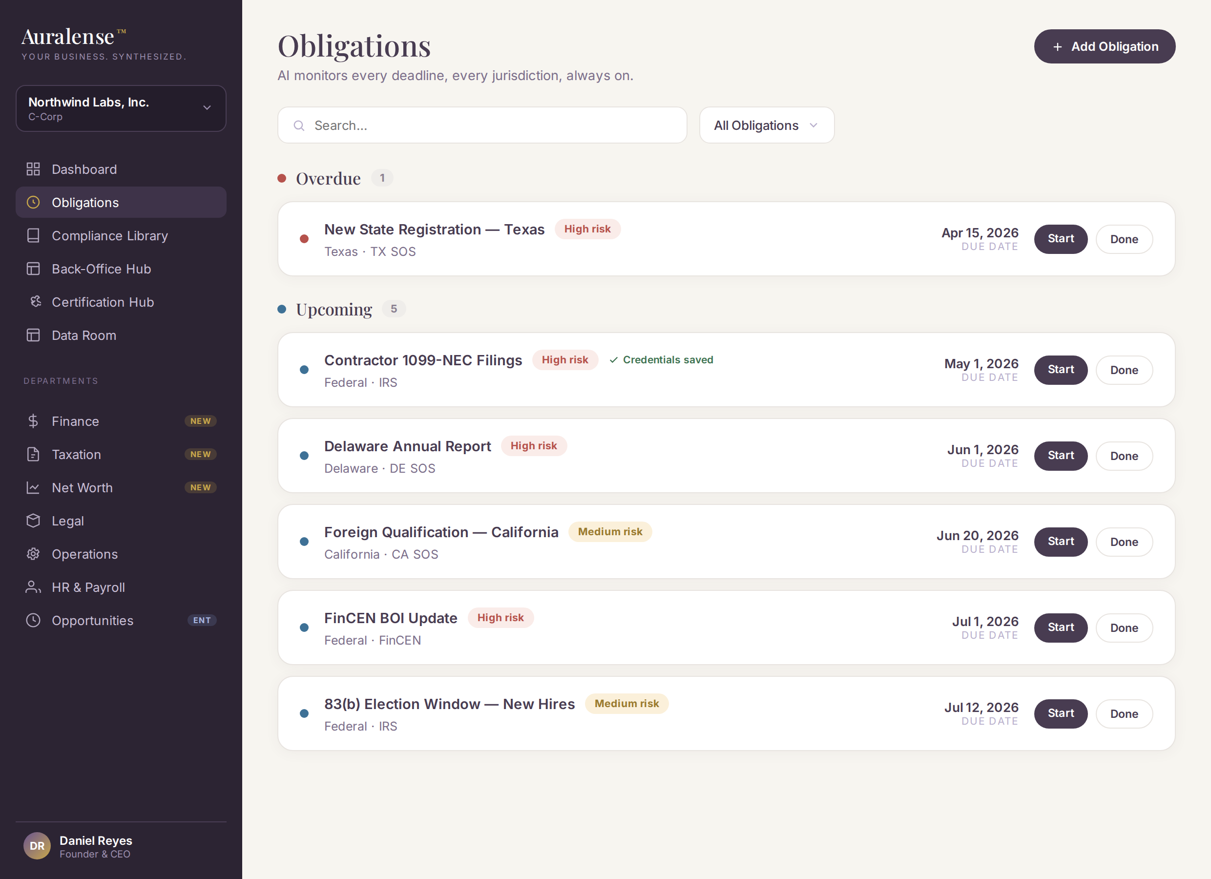Start the Delaware Annual Report
Viewport: 1211px width, 879px height.
1061,456
